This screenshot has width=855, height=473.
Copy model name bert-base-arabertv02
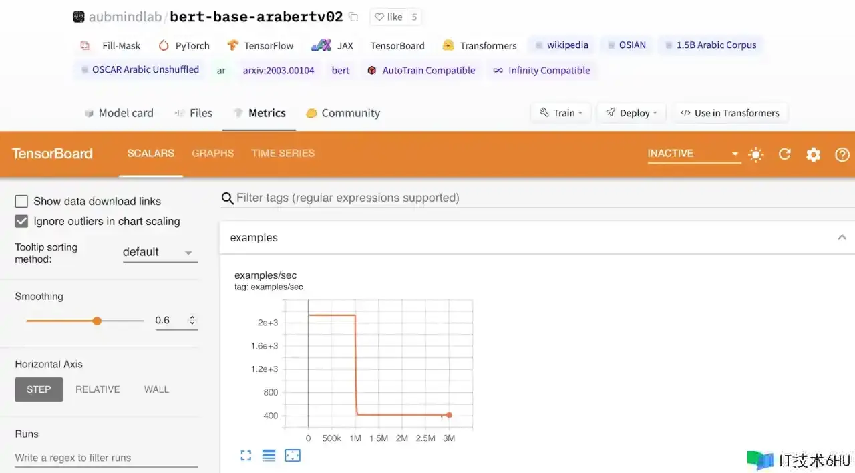[353, 17]
